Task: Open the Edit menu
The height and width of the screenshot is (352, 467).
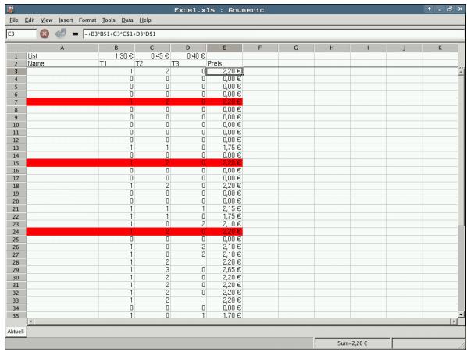Action: [x=30, y=20]
